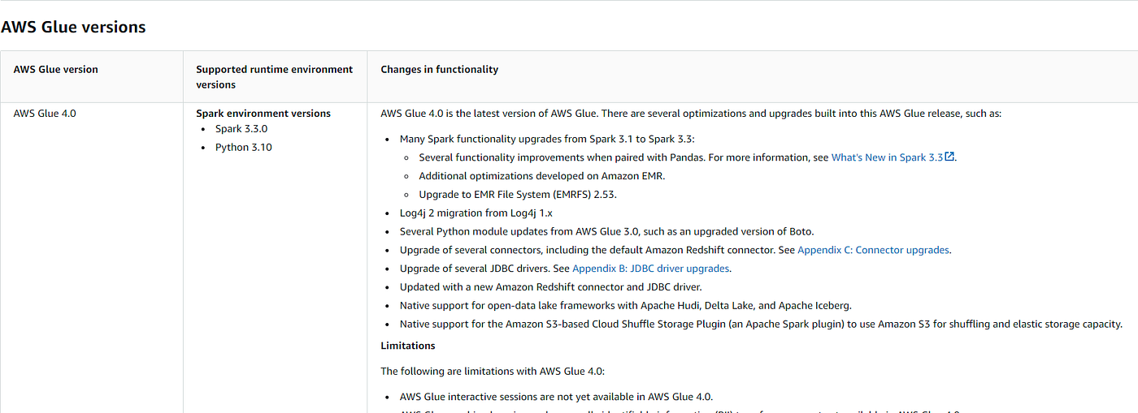Click the Cloud Shuffle Storage Plugin bullet
This screenshot has height=413, width=1138.
761,325
